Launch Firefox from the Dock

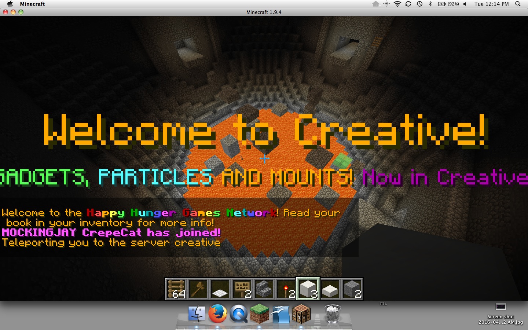click(x=217, y=314)
